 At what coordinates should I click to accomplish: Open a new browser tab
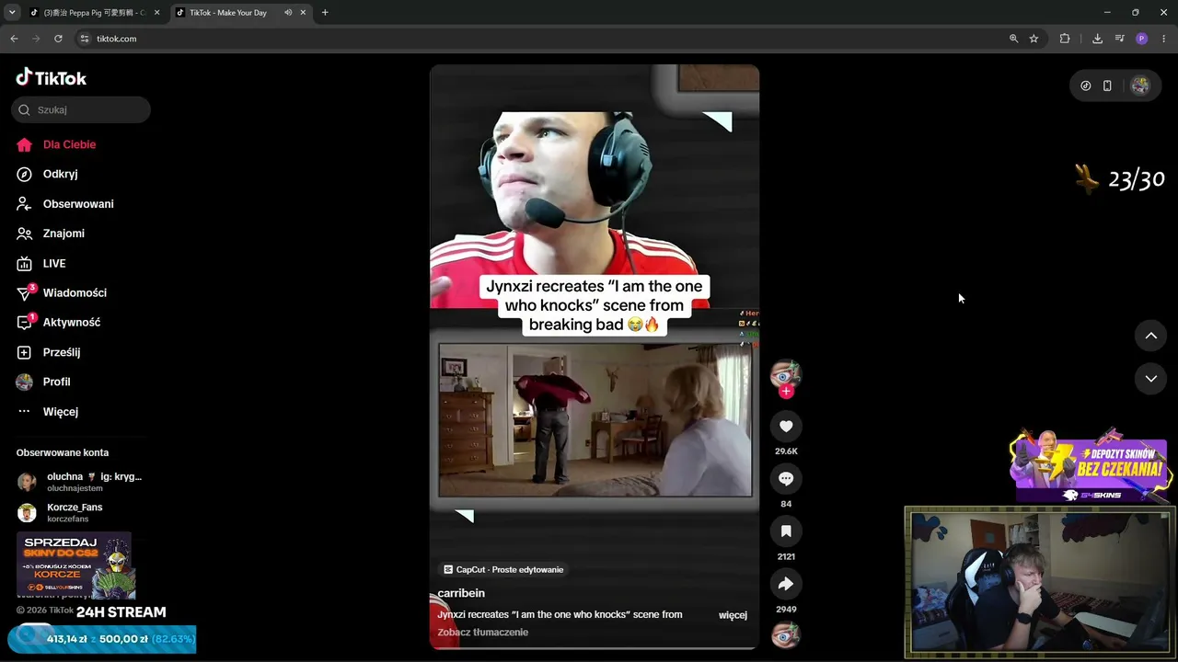click(325, 13)
